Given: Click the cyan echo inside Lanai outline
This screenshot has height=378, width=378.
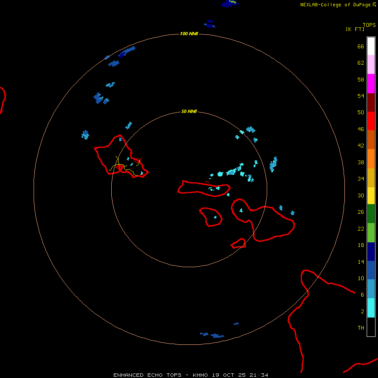Looking at the screenshot, I should 215,217.
